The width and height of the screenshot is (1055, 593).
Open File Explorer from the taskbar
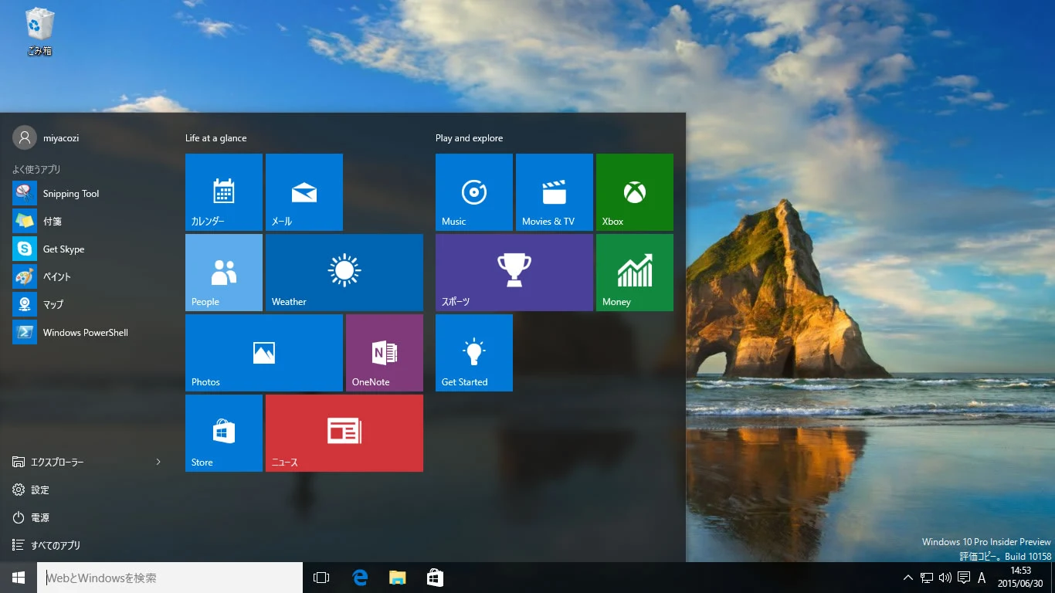pyautogui.click(x=397, y=578)
